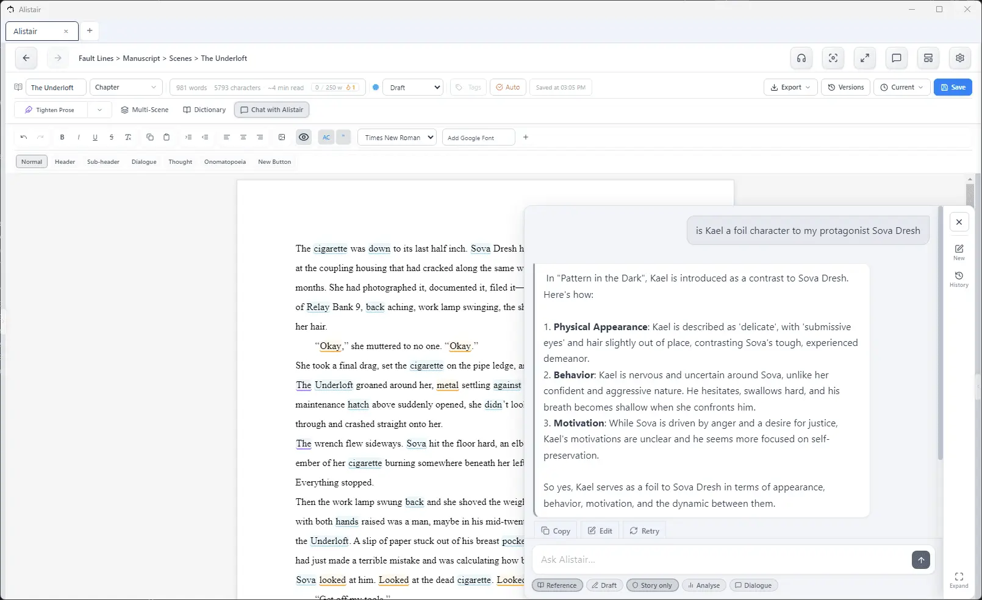Viewport: 982px width, 600px height.
Task: Click the Ask Alistair input field
Action: pyautogui.click(x=721, y=560)
